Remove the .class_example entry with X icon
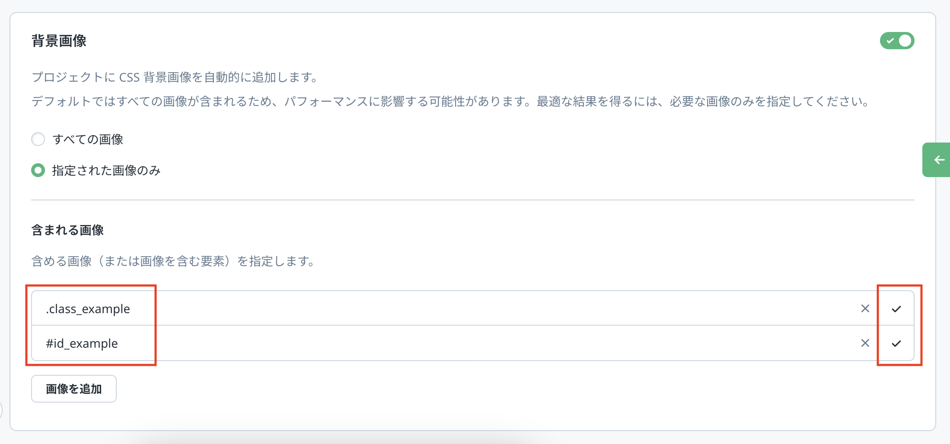950x444 pixels. tap(865, 308)
